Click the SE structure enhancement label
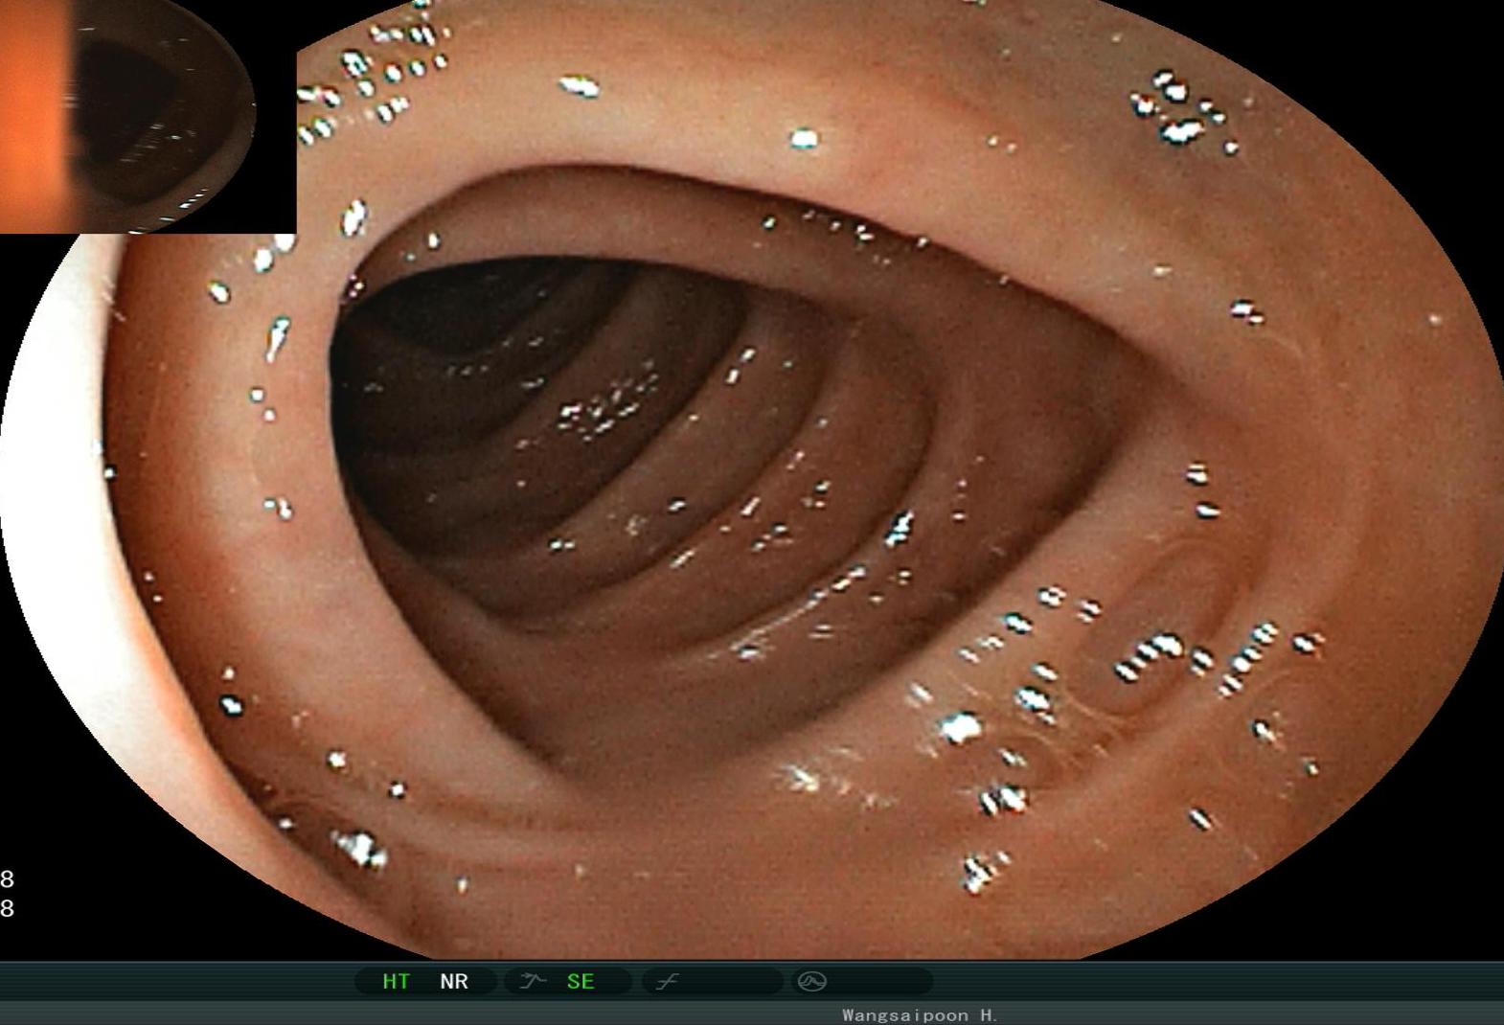 point(581,982)
